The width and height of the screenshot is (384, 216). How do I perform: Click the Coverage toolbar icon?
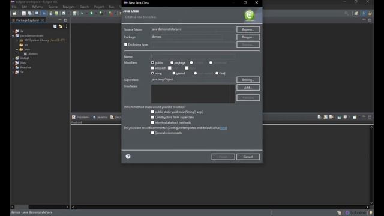tap(101, 13)
